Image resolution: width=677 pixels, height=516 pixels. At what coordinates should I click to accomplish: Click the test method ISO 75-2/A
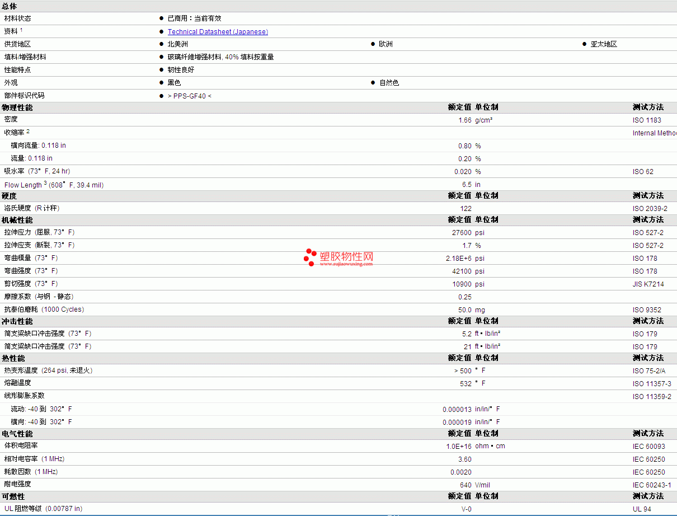(650, 371)
